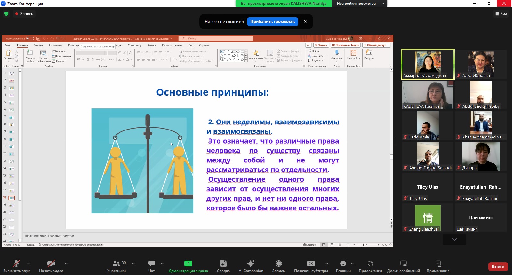This screenshot has height=275, width=512.
Task: Open the Сводка summary icon
Action: pos(223,263)
